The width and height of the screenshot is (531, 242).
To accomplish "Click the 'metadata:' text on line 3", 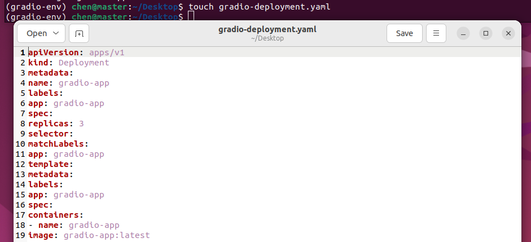I will tap(51, 73).
